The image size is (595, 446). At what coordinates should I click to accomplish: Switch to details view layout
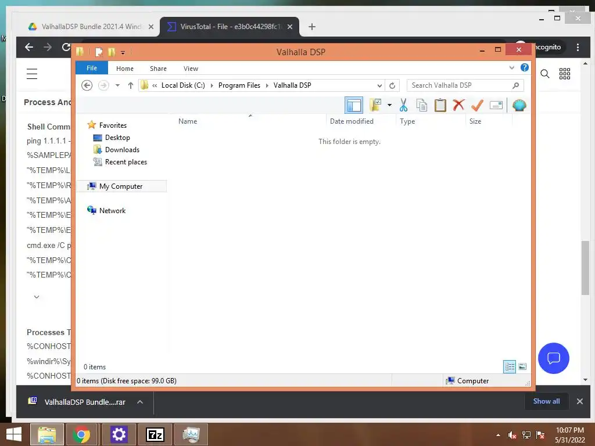coord(509,366)
